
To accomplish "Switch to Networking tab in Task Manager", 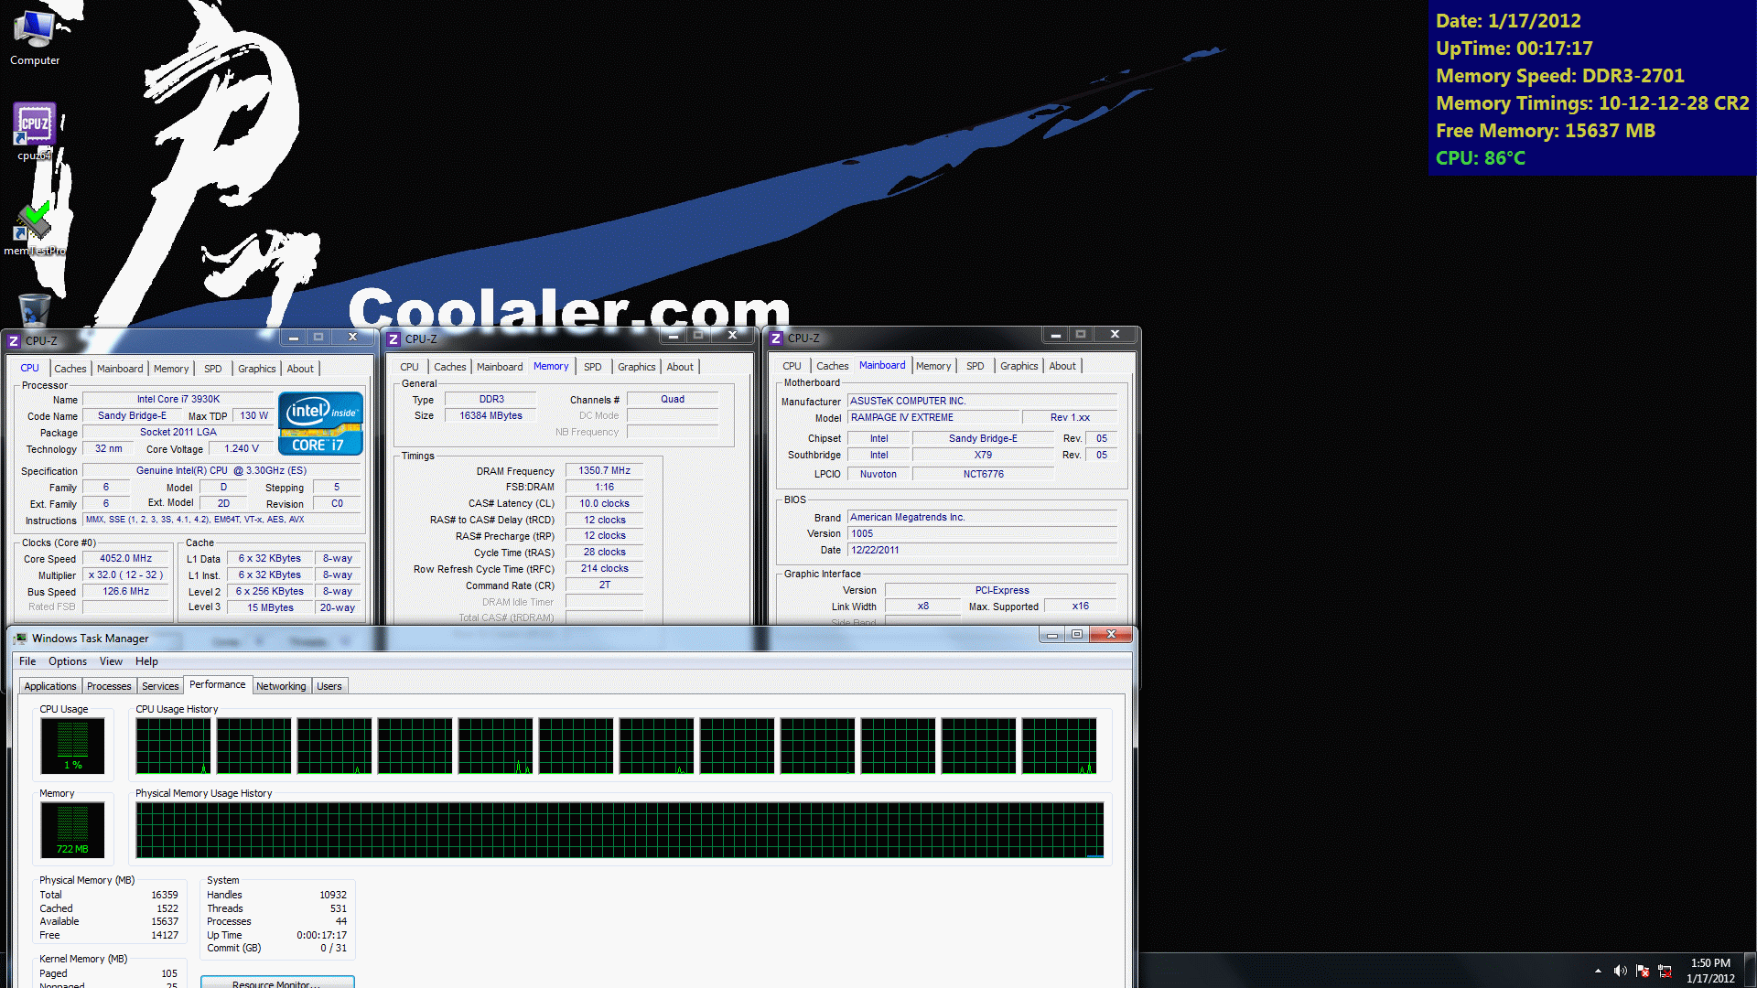I will [x=281, y=686].
